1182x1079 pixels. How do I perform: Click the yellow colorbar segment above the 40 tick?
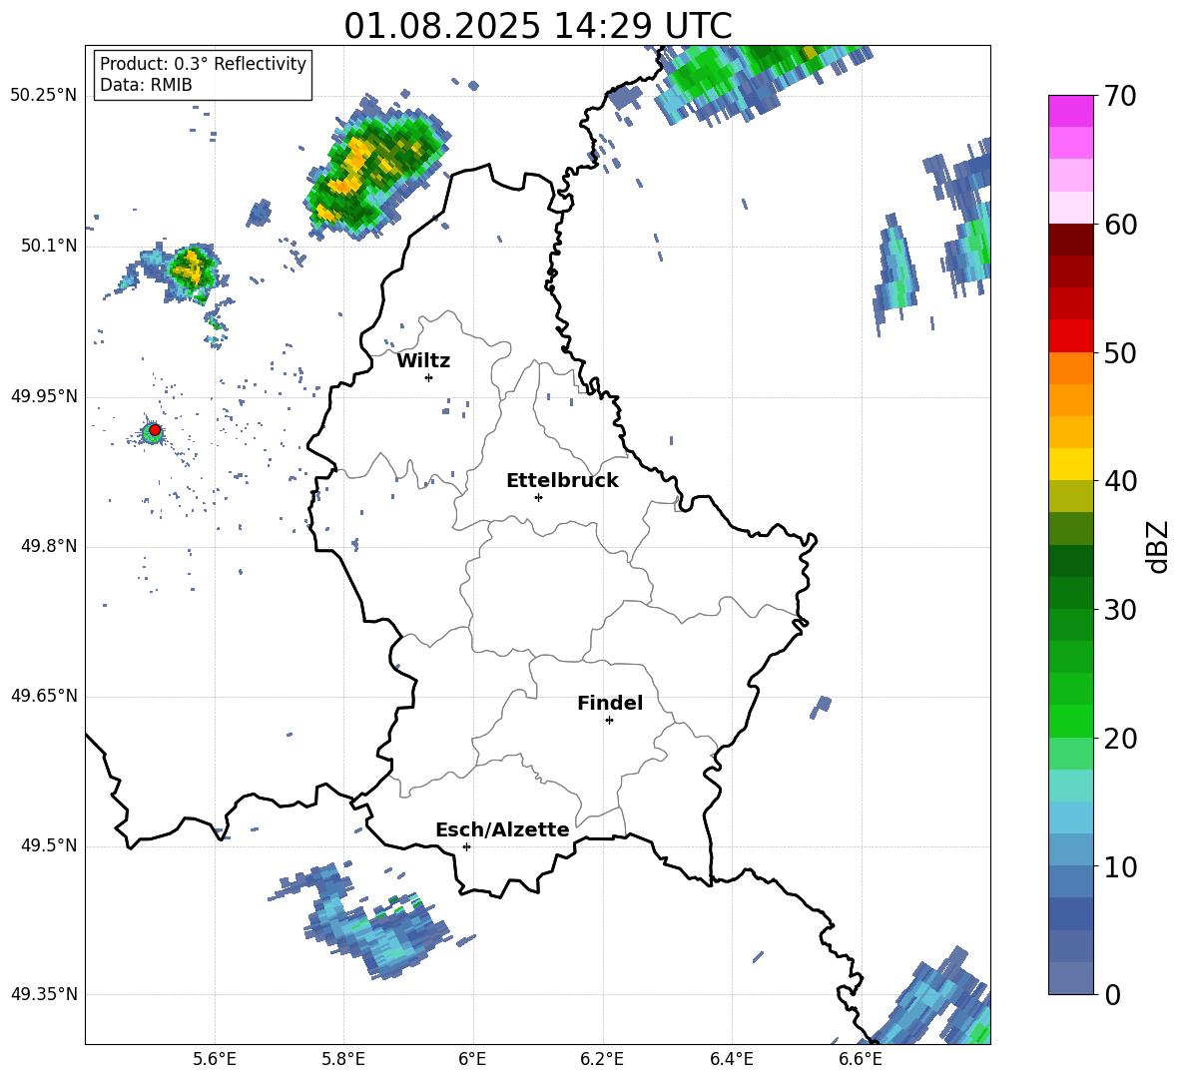pos(1070,464)
